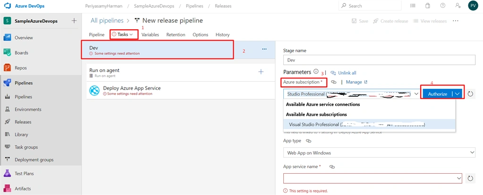Open the more options ellipsis near View releases

pos(456,21)
